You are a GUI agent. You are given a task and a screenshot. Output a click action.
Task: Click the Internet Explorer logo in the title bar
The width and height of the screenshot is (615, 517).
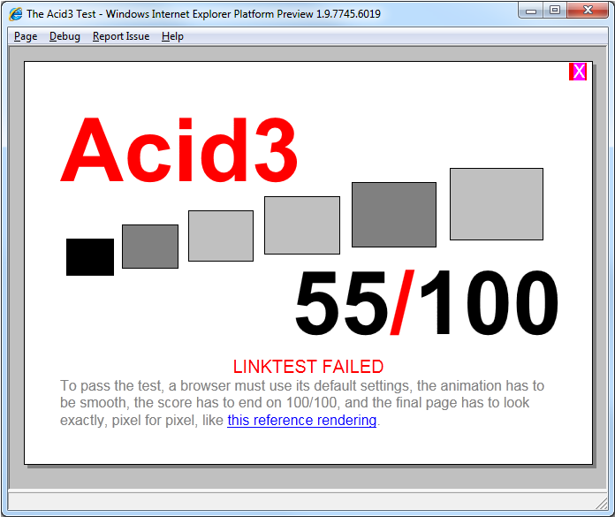pos(16,14)
